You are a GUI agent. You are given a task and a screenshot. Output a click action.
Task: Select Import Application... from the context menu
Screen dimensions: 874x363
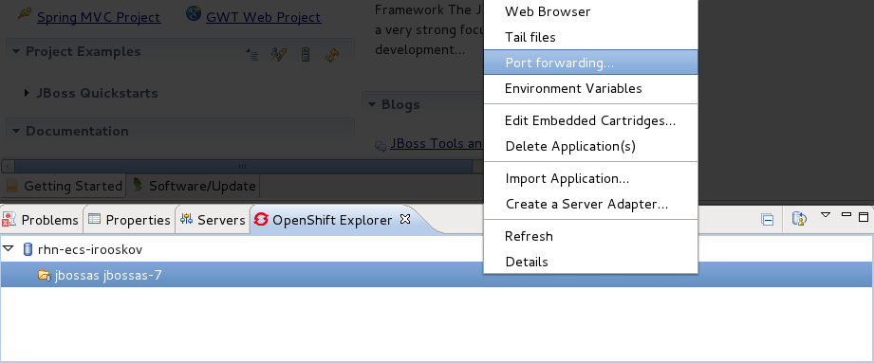point(590,179)
